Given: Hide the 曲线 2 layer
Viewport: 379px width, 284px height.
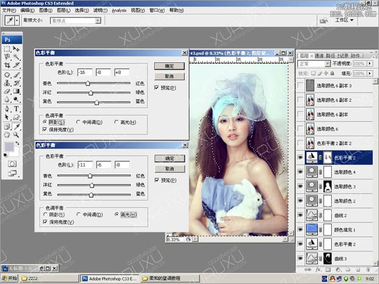Looking at the screenshot, I should click(x=300, y=215).
